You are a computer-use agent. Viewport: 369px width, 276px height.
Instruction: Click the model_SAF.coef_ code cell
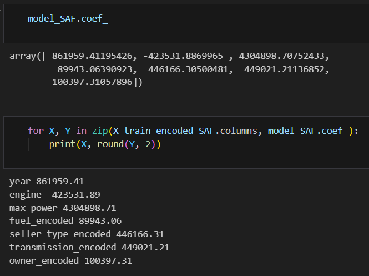(x=186, y=23)
